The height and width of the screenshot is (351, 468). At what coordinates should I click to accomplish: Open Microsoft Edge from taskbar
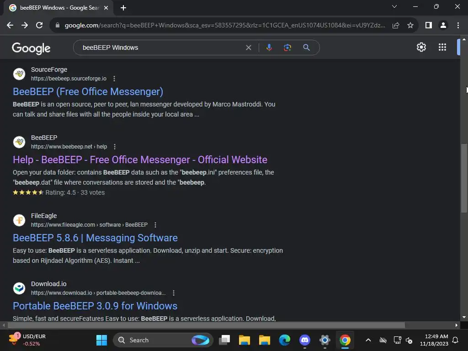(284, 340)
